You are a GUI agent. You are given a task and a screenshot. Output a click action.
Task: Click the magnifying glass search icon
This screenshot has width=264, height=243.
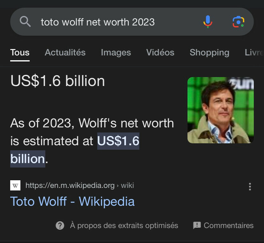coord(25,22)
